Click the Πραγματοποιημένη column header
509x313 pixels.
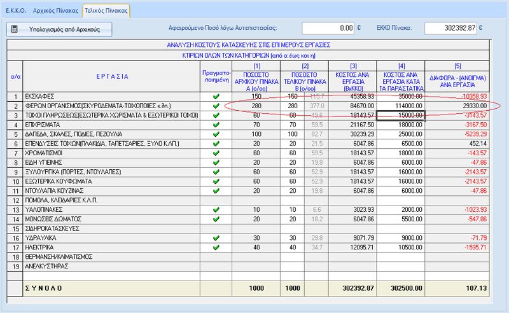pos(216,76)
